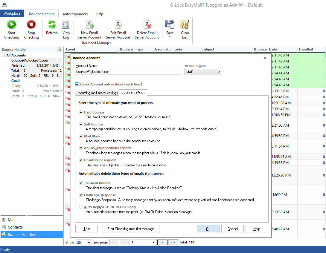Click the add-account icon in Bounce Handler panel header
Screen dimensions: 326x253
(59, 49)
